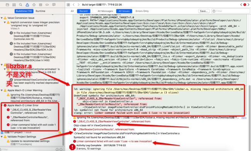The width and height of the screenshot is (251, 151).
Task: Select '_OBJC_CLASS_$_ZBarReaderViewController' error in navigator
Action: point(31,111)
